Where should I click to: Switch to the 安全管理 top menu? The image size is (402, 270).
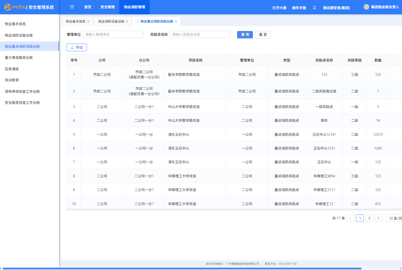coord(108,7)
